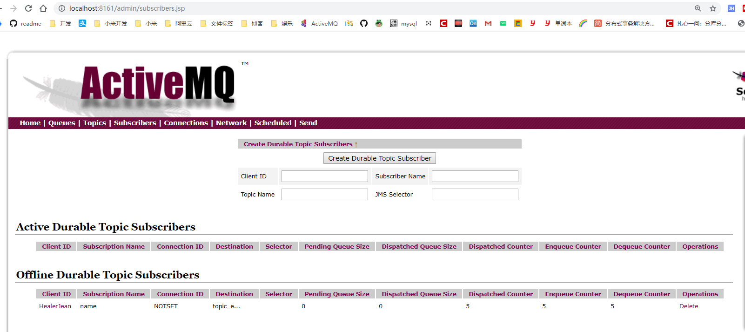Open the green frog bookmark icon
The height and width of the screenshot is (332, 745).
(379, 23)
